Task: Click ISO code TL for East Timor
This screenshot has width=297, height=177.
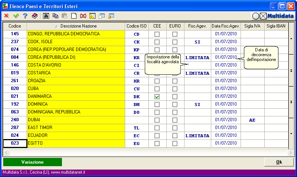Action: pos(137,128)
